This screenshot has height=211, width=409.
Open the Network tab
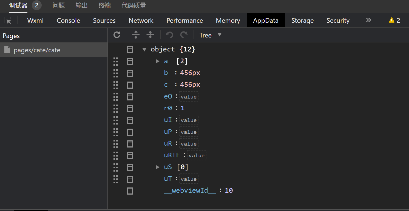(141, 21)
